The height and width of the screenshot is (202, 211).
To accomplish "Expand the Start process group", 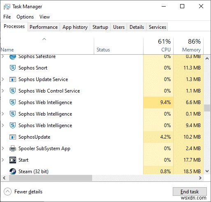I will [3, 160].
